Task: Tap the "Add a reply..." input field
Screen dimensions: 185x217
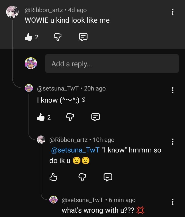Action: 112,64
